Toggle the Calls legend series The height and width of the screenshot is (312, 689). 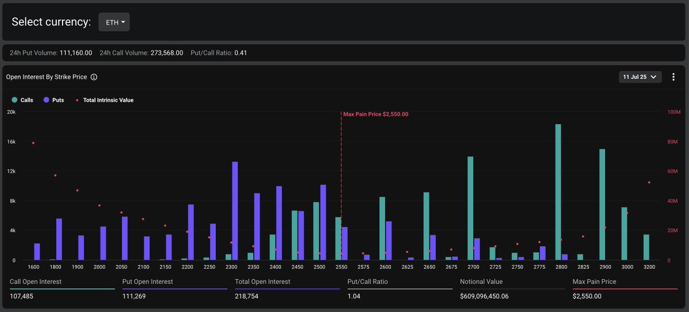click(x=23, y=100)
